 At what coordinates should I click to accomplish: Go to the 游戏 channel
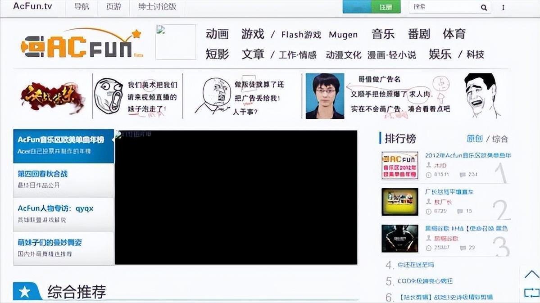253,34
